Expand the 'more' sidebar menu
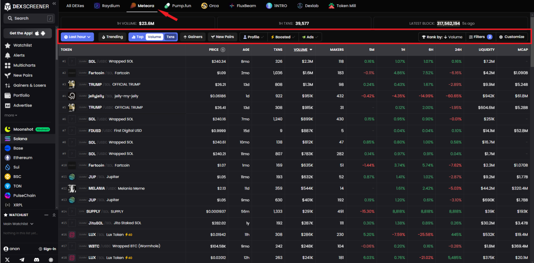The width and height of the screenshot is (534, 263). click(x=11, y=115)
